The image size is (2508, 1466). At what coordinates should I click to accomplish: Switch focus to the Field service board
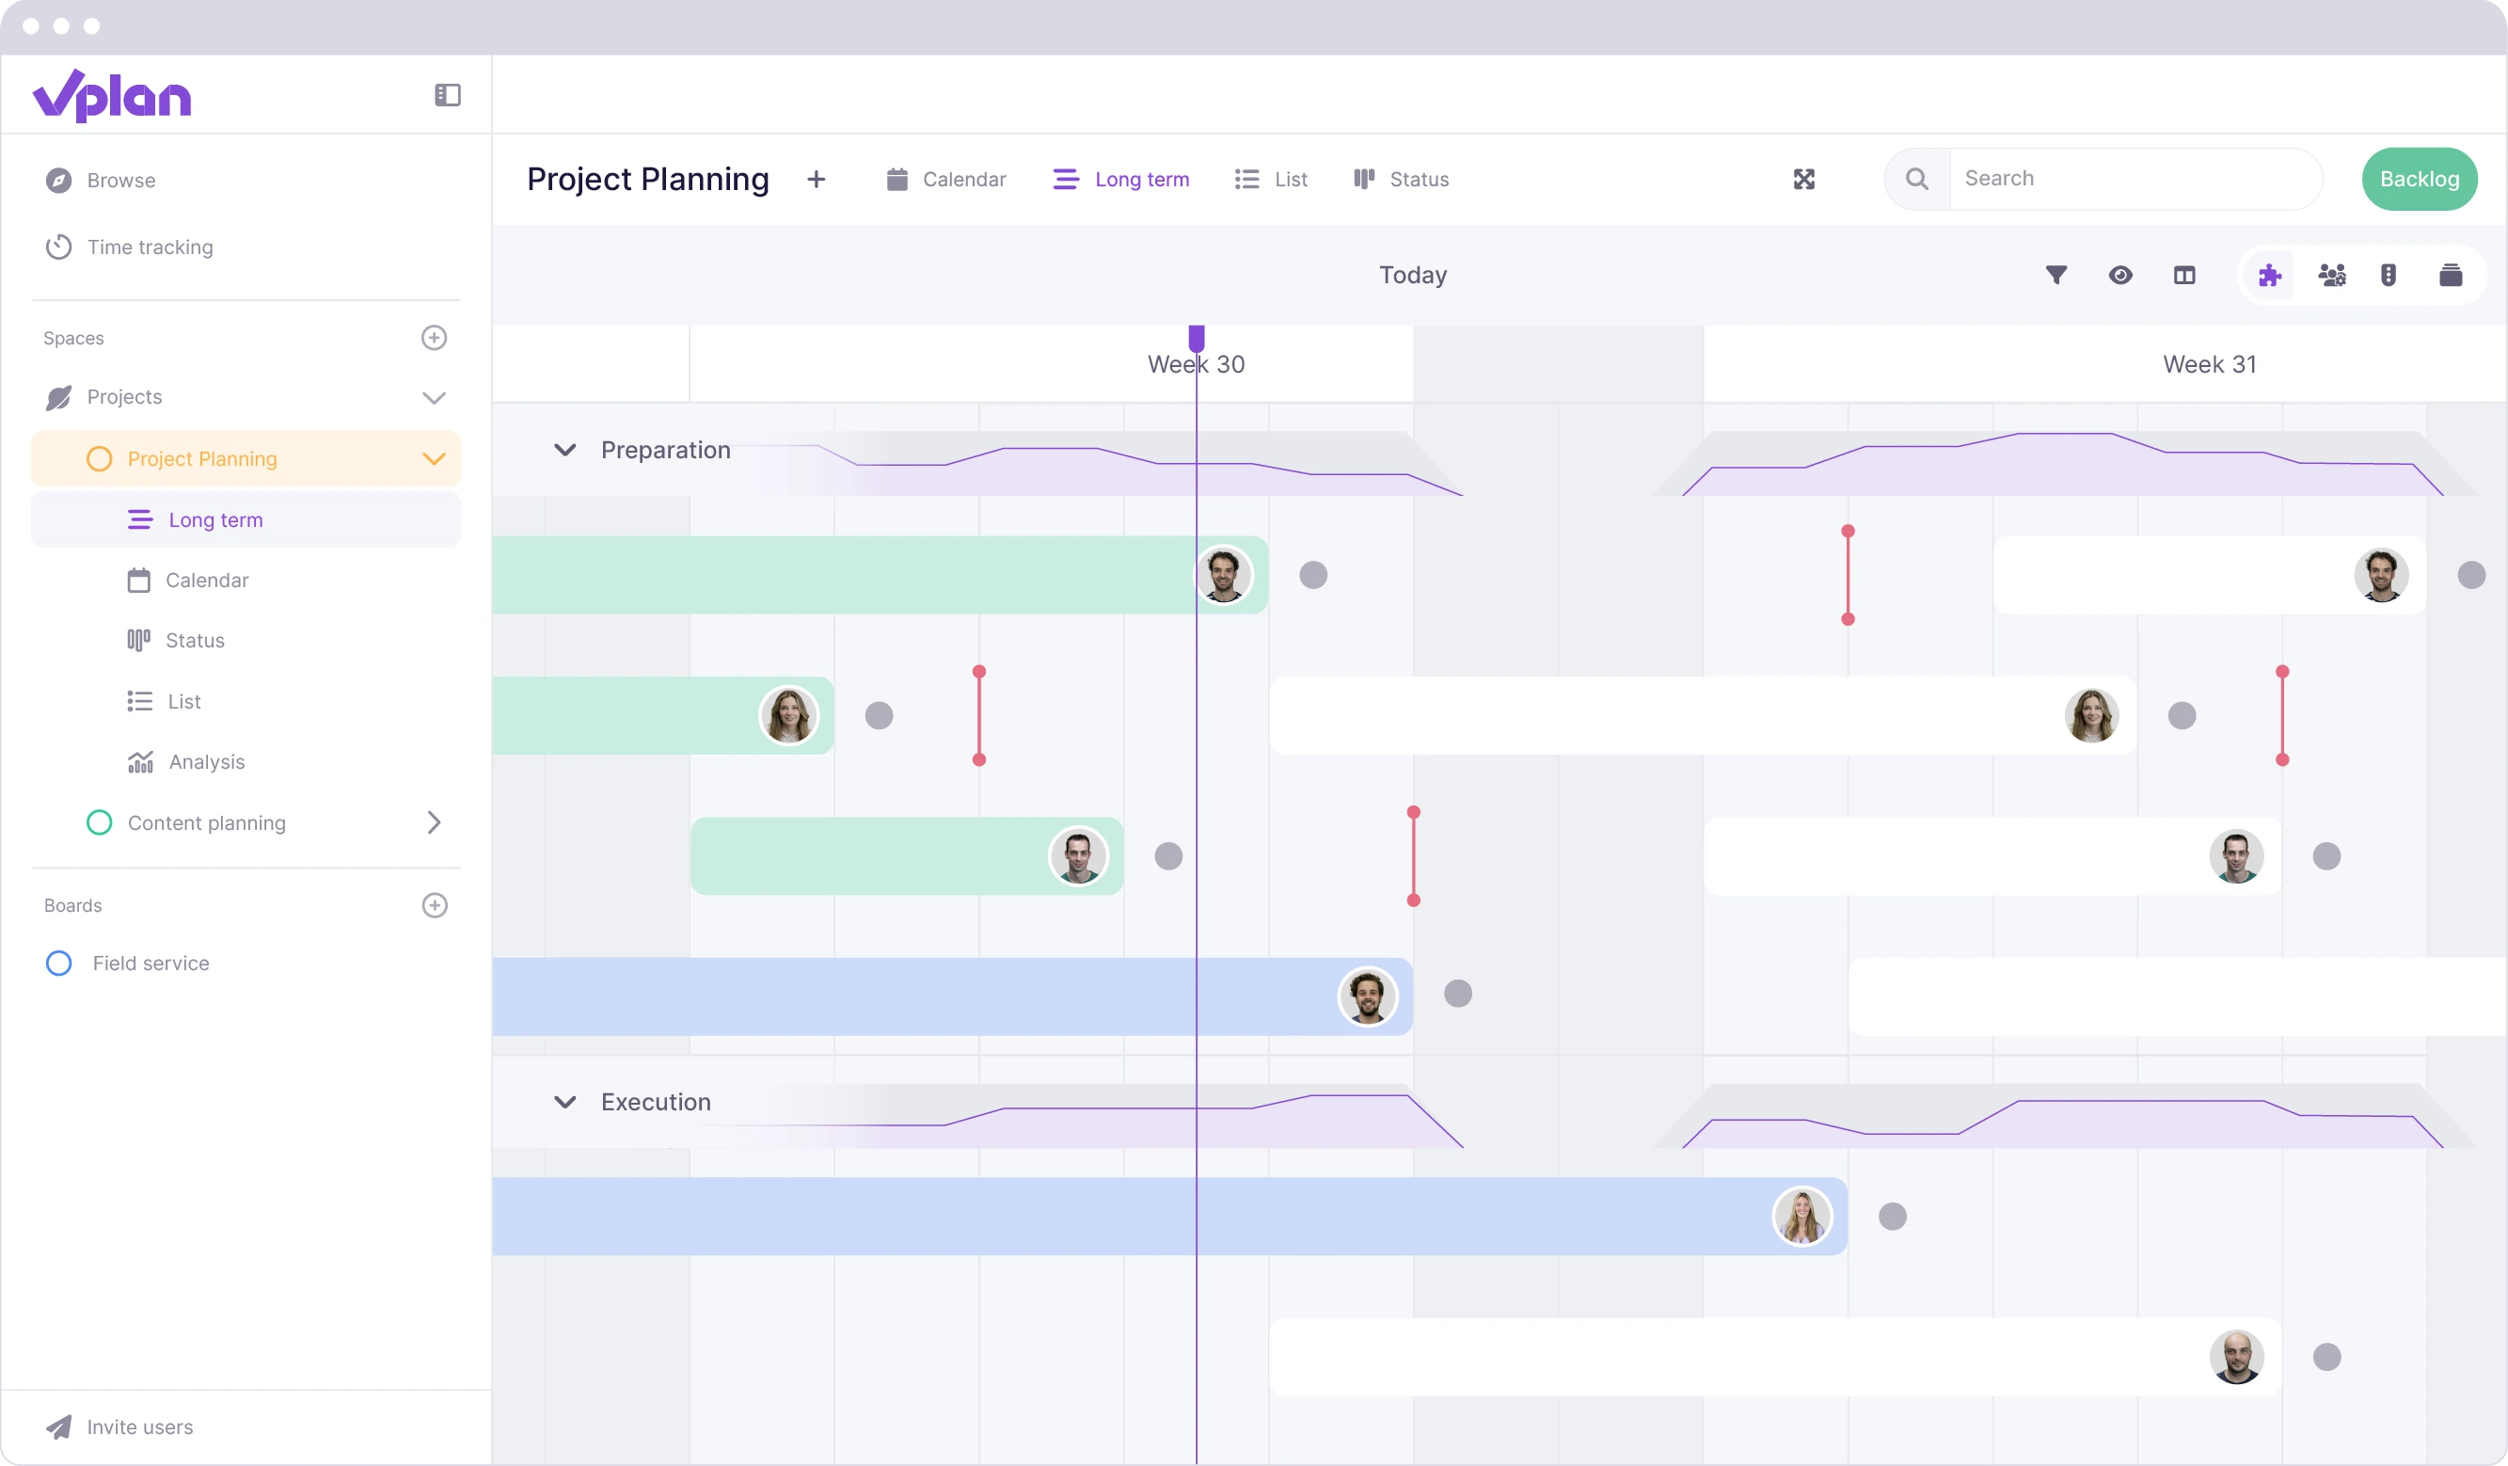point(151,963)
